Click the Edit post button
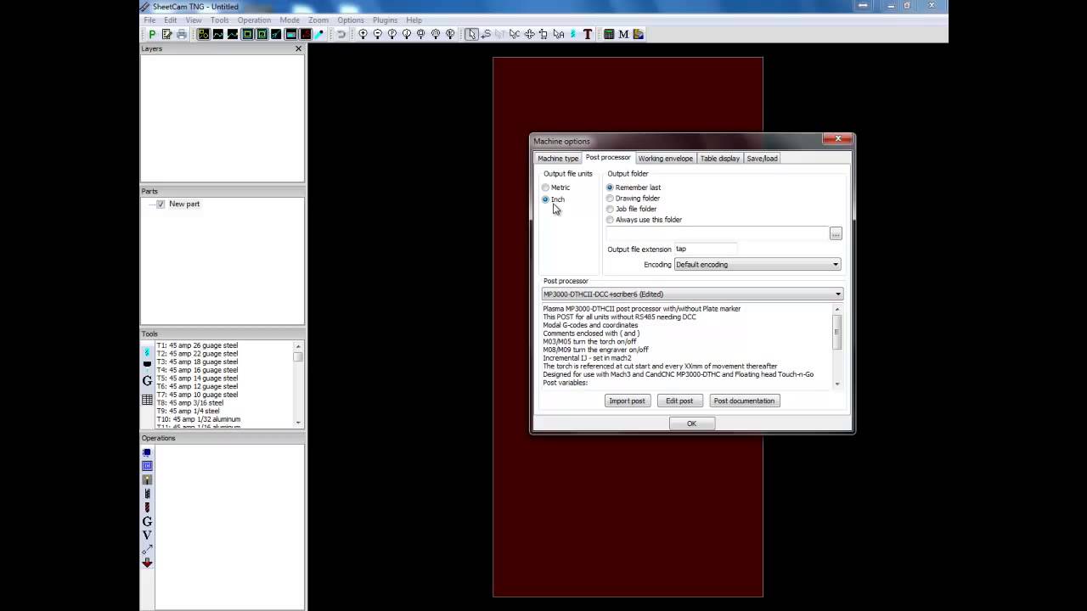 (679, 401)
